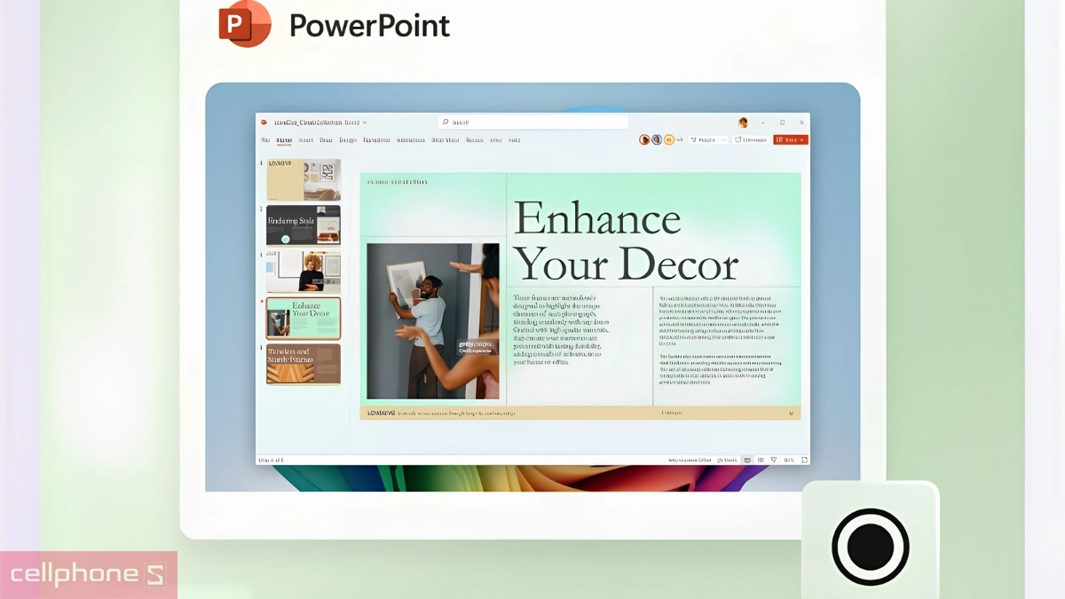
Task: Click the PowerPoint logo at top
Action: click(x=244, y=23)
